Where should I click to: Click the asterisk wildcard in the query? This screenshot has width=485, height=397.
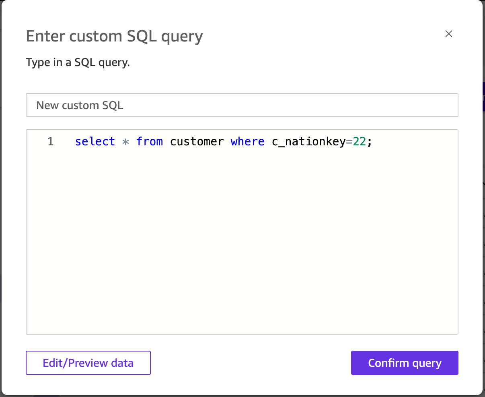pos(125,142)
